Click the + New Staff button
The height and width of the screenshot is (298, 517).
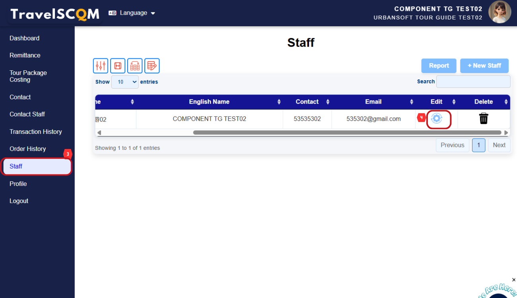click(x=484, y=66)
